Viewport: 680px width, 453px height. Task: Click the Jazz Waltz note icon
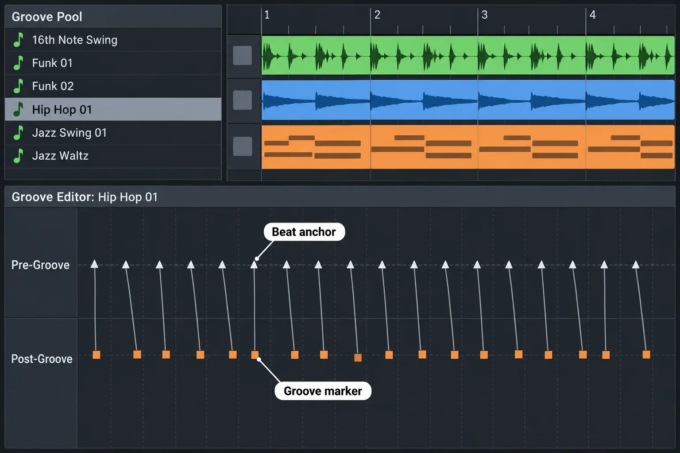click(18, 156)
